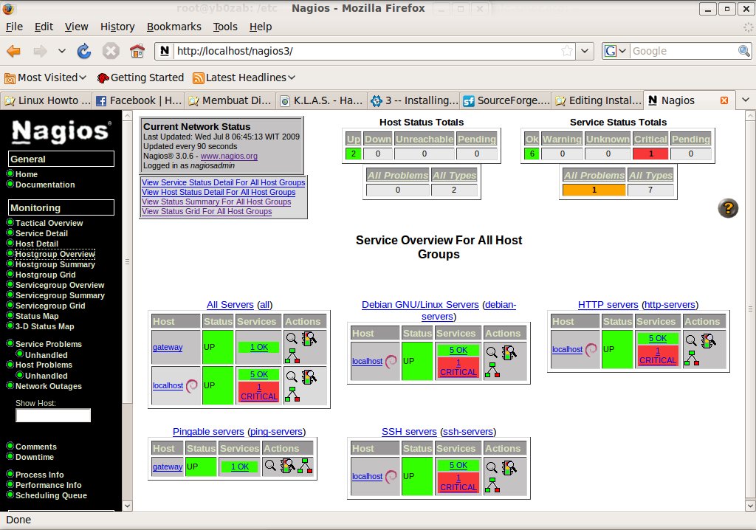
Task: Click Debian logo icon beside localhost in SSH servers
Action: (391, 475)
